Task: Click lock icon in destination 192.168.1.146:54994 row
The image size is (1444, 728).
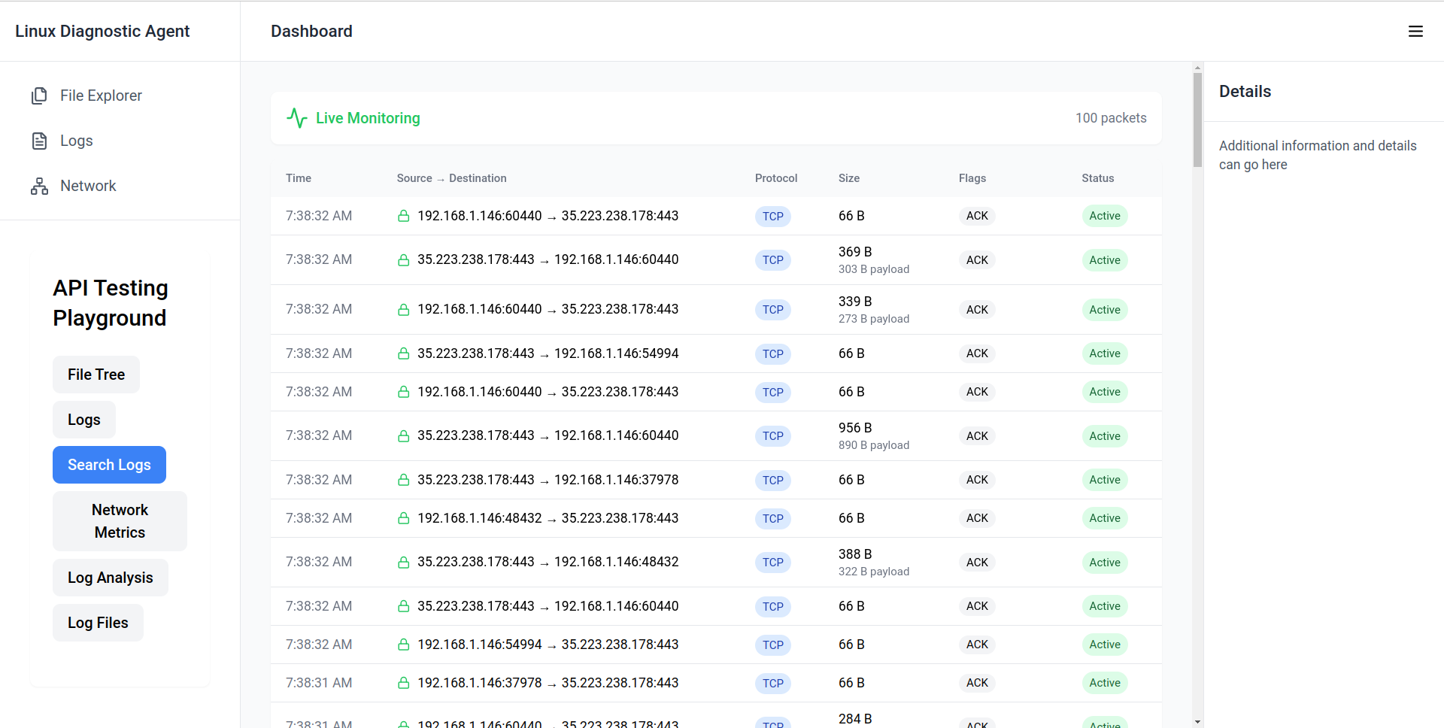Action: (x=404, y=353)
